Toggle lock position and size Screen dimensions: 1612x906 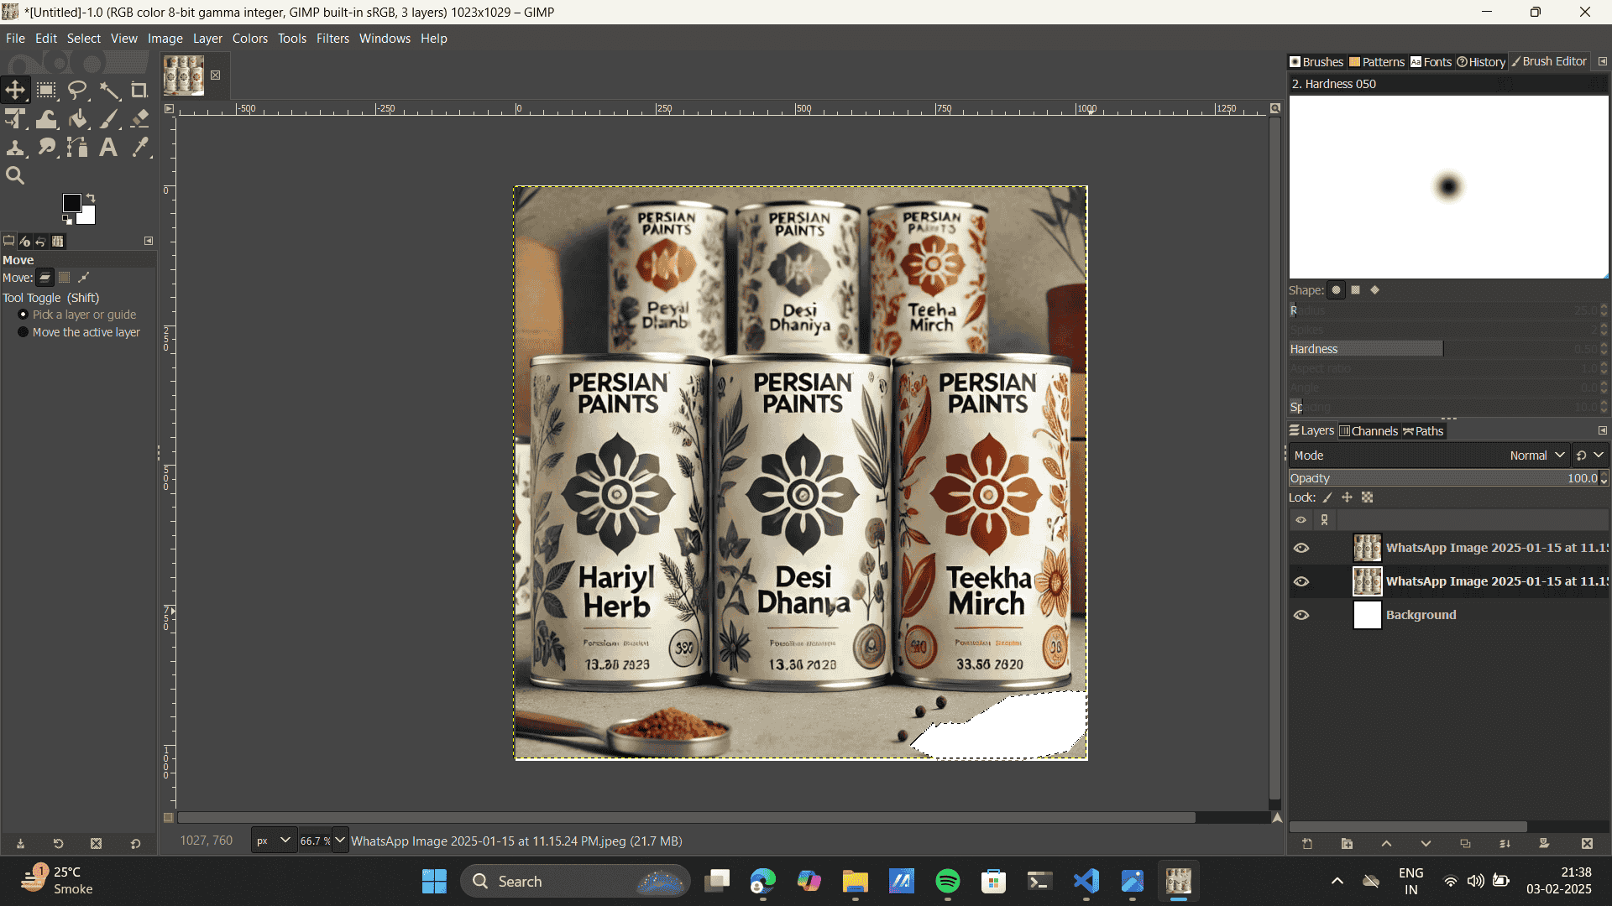1347,497
